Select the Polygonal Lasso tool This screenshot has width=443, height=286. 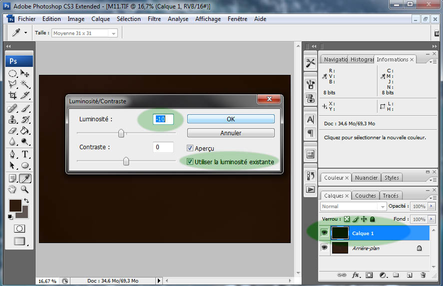click(12, 84)
